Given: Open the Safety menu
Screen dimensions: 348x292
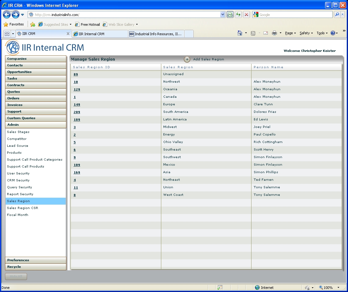Looking at the screenshot, I should [x=306, y=33].
